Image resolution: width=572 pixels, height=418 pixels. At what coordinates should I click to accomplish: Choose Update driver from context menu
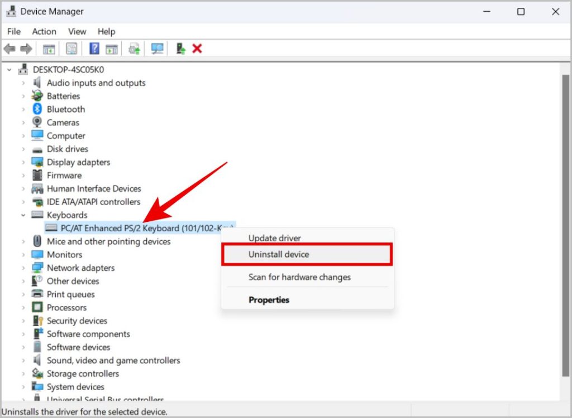[308, 238]
